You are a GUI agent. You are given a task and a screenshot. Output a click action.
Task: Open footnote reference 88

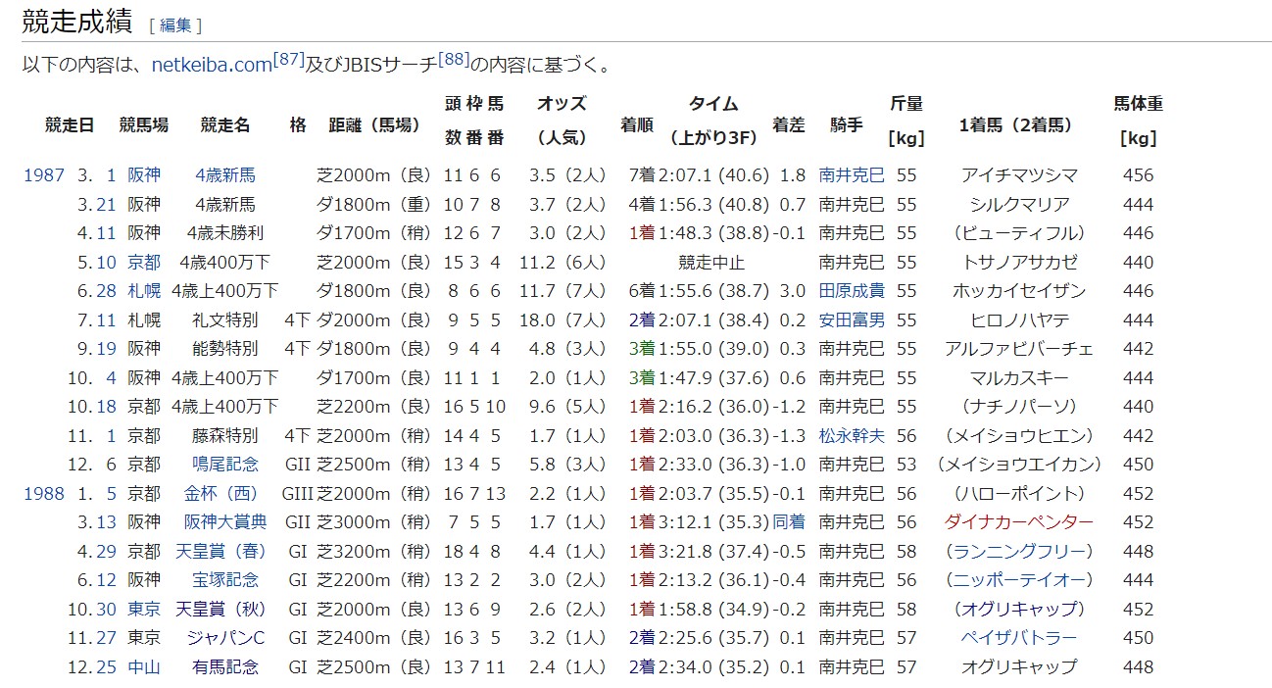click(454, 60)
